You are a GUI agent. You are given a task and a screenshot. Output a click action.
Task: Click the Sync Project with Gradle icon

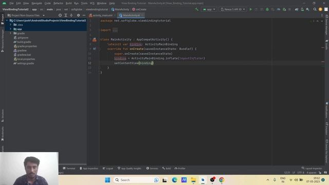coord(297,9)
